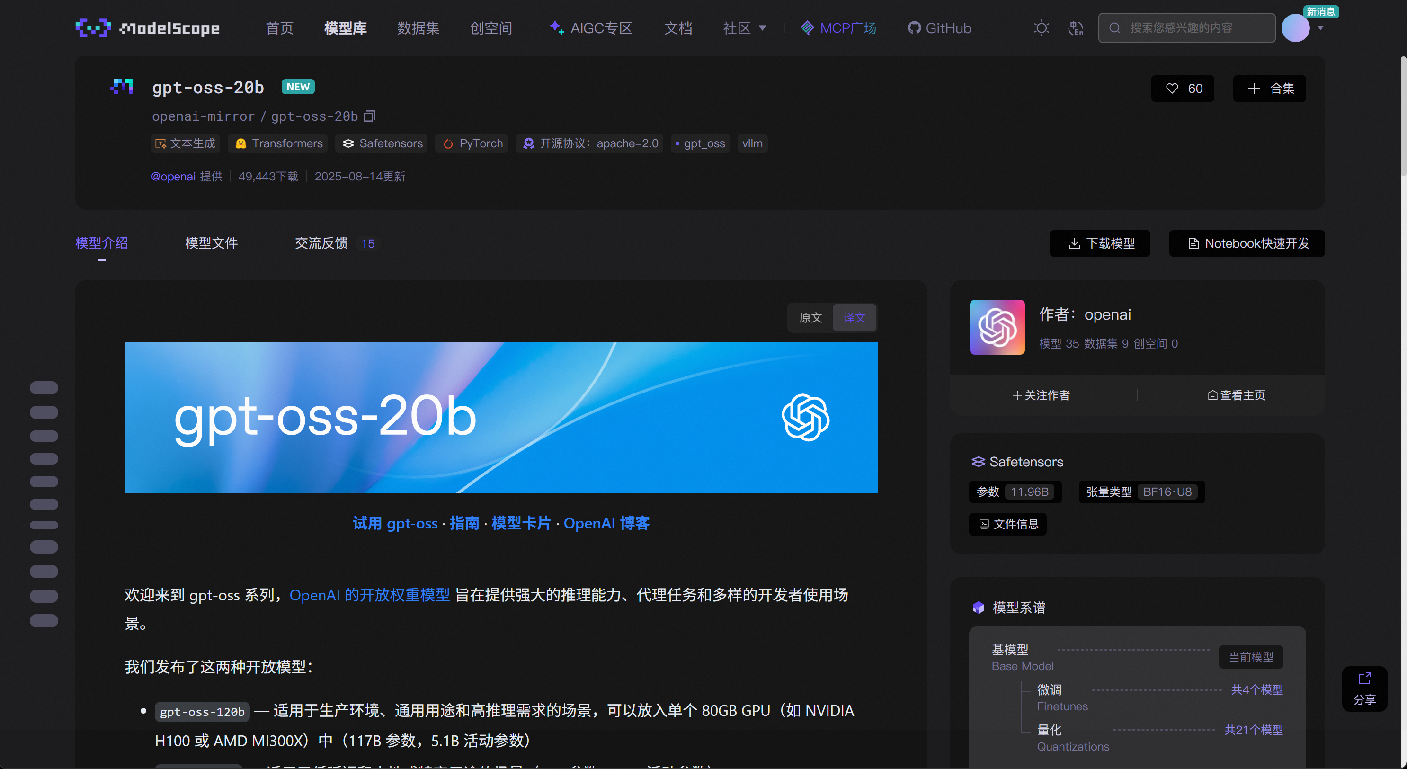Click the 下载模型 download button
The image size is (1407, 769).
(x=1100, y=243)
